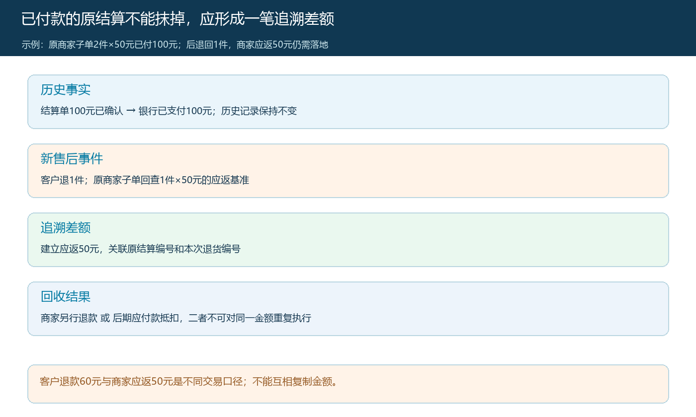Click the 追溯差额 card heading

pyautogui.click(x=66, y=228)
